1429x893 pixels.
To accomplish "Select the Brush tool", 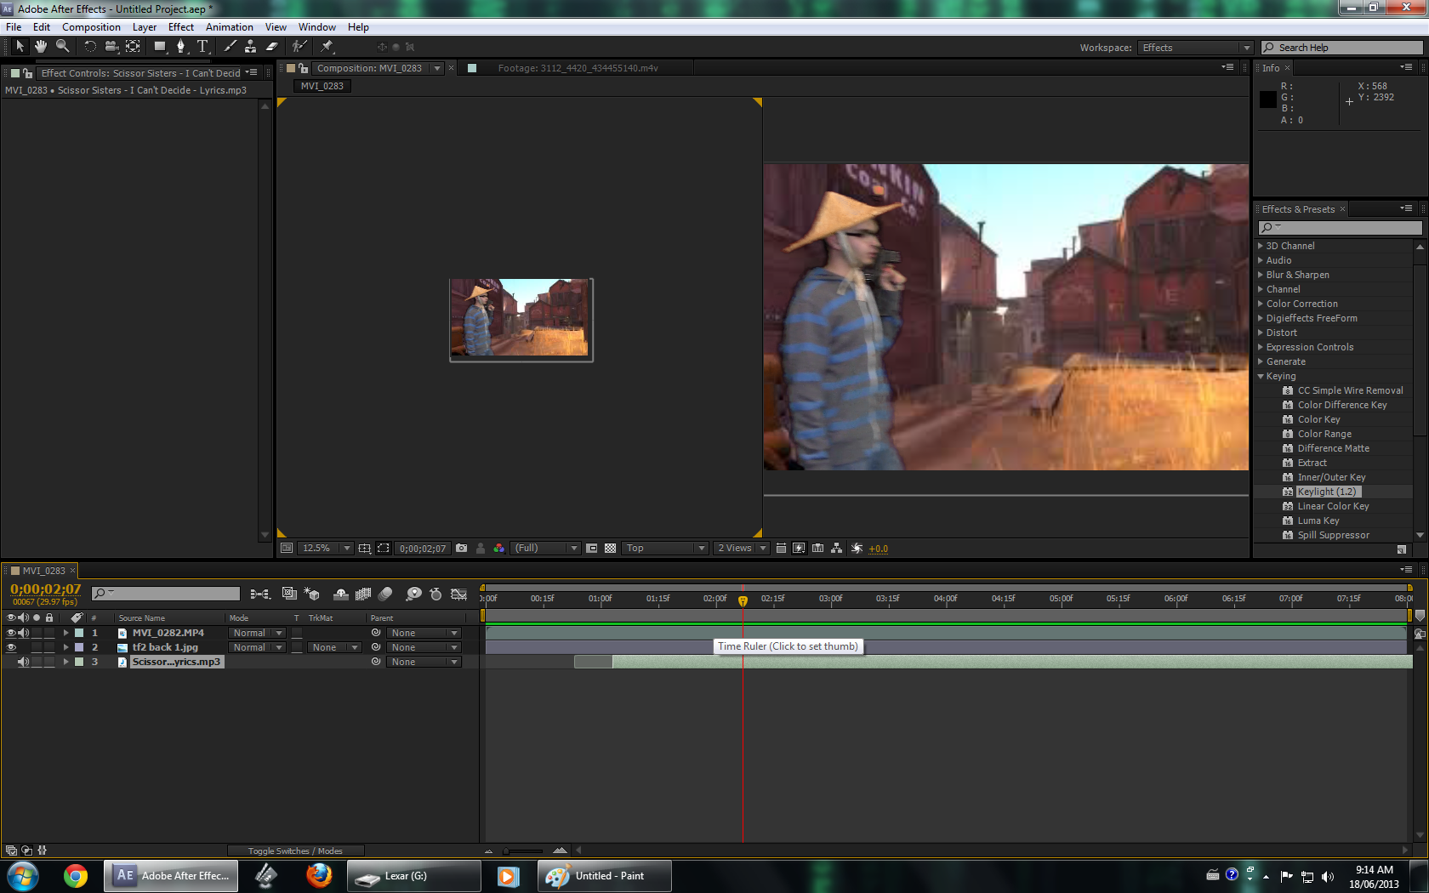I will [x=230, y=47].
